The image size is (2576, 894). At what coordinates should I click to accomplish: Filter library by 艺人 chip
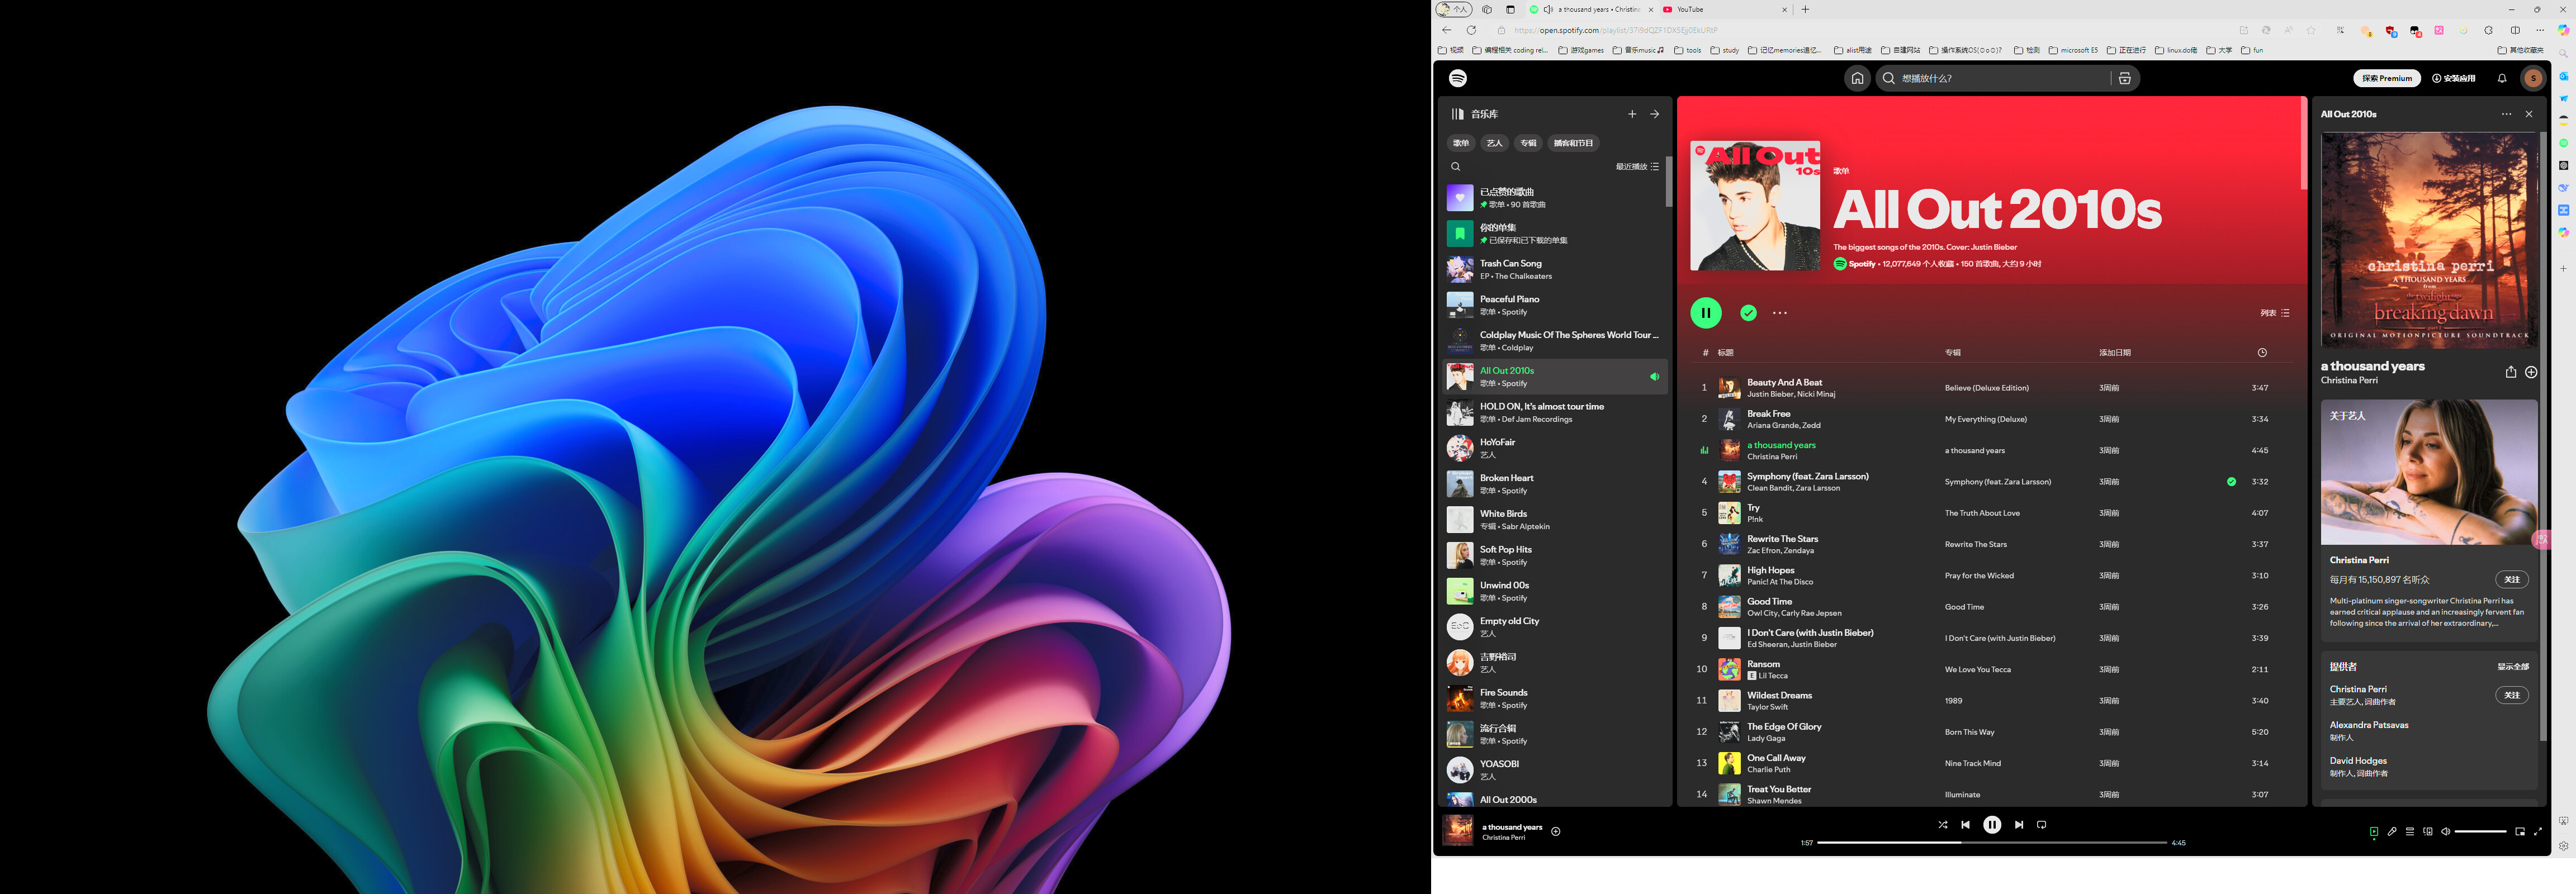[1495, 143]
